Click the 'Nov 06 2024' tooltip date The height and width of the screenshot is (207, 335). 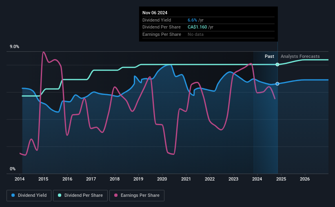click(155, 13)
